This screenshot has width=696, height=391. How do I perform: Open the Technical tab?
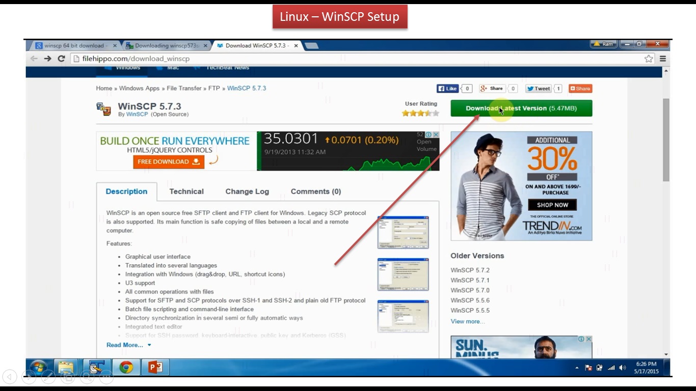coord(186,191)
